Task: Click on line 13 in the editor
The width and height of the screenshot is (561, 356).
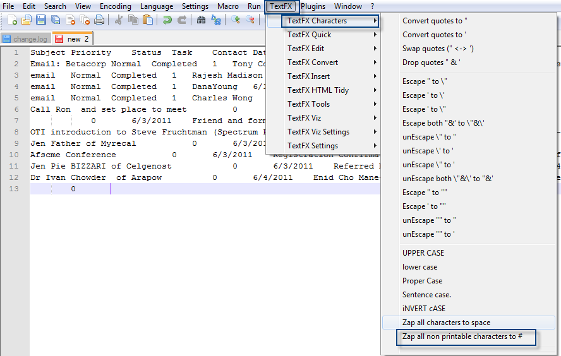Action: pyautogui.click(x=190, y=189)
